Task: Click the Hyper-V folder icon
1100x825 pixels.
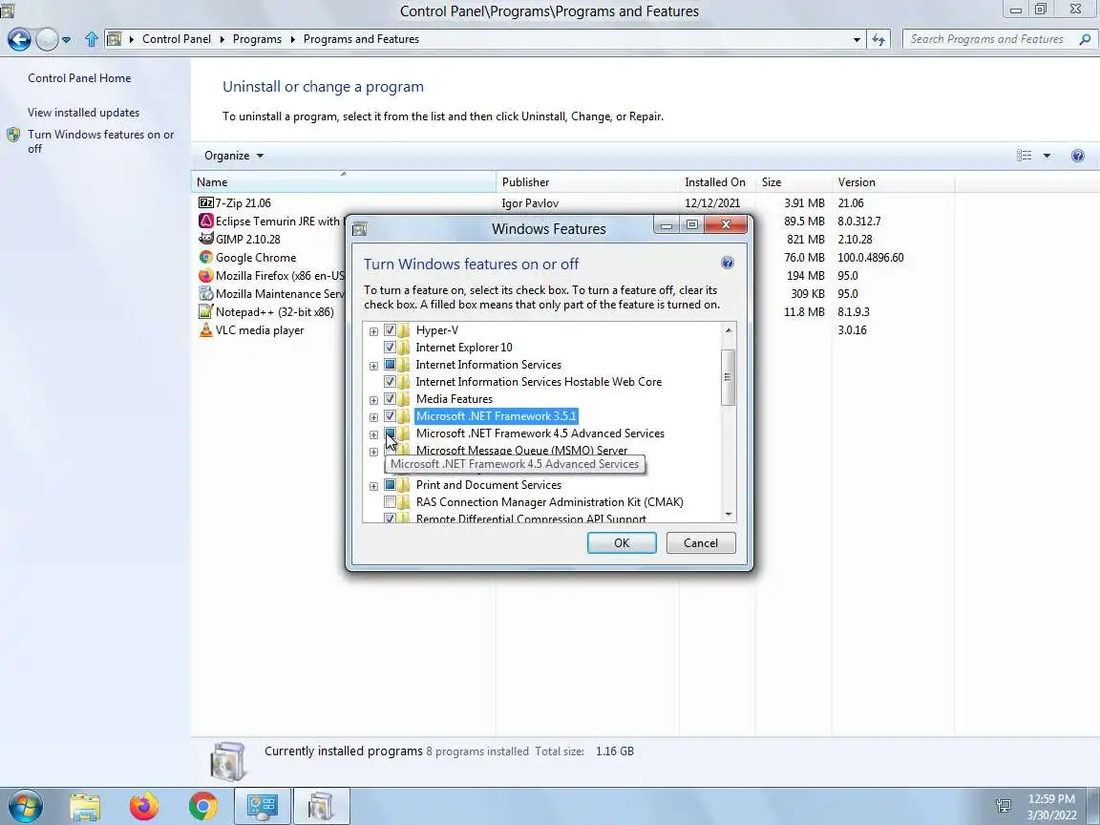Action: 404,330
